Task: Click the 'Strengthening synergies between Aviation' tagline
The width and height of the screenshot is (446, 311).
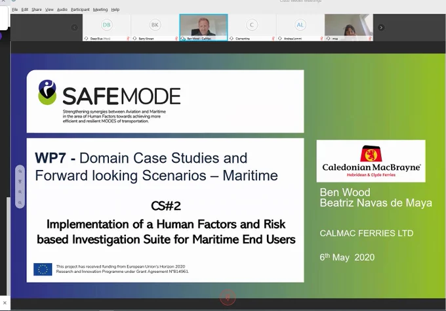Action: [x=114, y=116]
